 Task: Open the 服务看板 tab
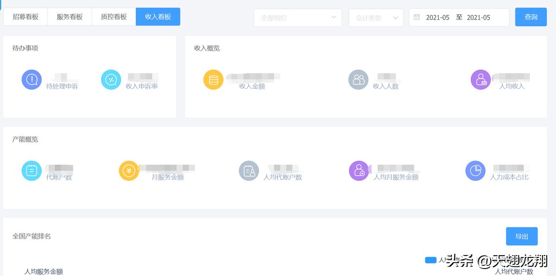69,16
